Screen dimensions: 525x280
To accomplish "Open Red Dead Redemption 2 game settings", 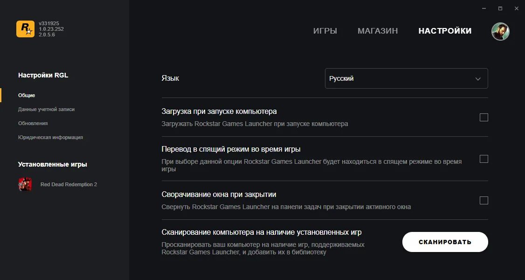I will (x=69, y=184).
